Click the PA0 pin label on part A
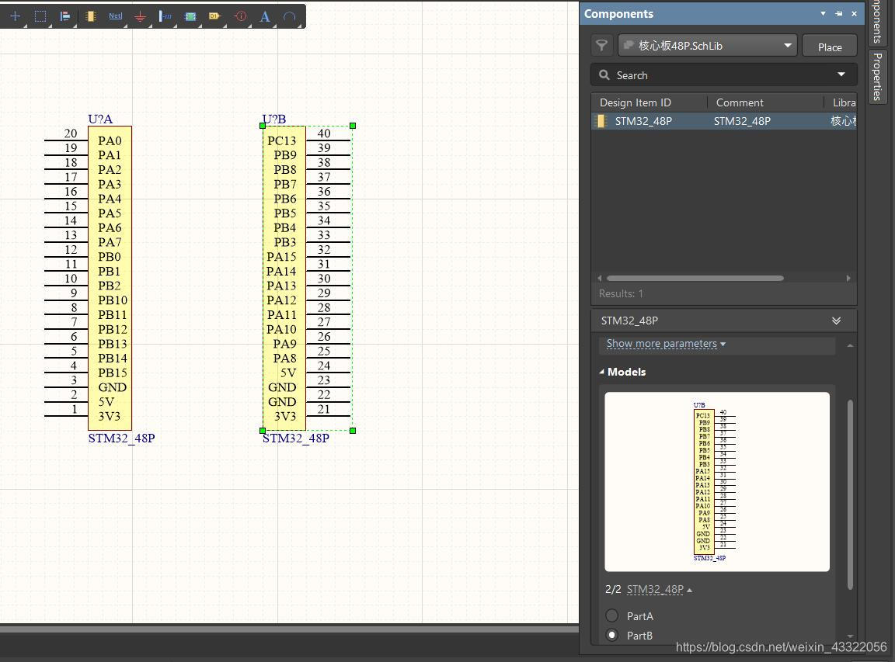This screenshot has width=895, height=662. 110,140
